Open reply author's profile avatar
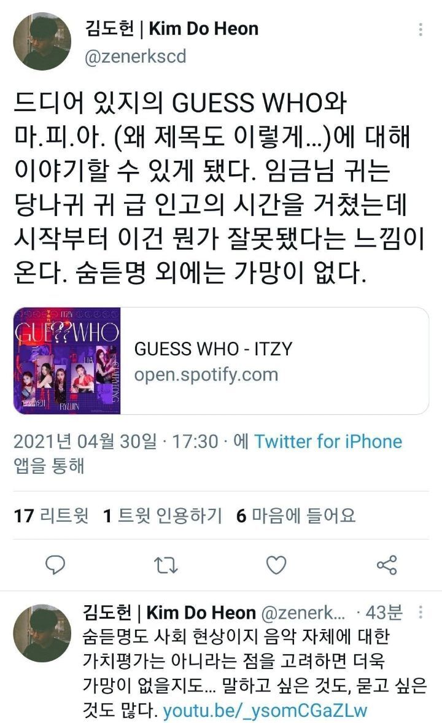The image size is (442, 723). click(42, 633)
